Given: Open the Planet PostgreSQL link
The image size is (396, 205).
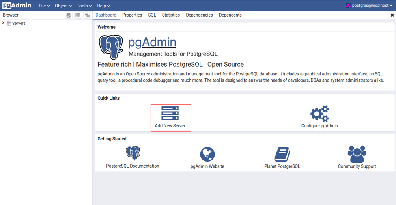Looking at the screenshot, I should tap(282, 166).
